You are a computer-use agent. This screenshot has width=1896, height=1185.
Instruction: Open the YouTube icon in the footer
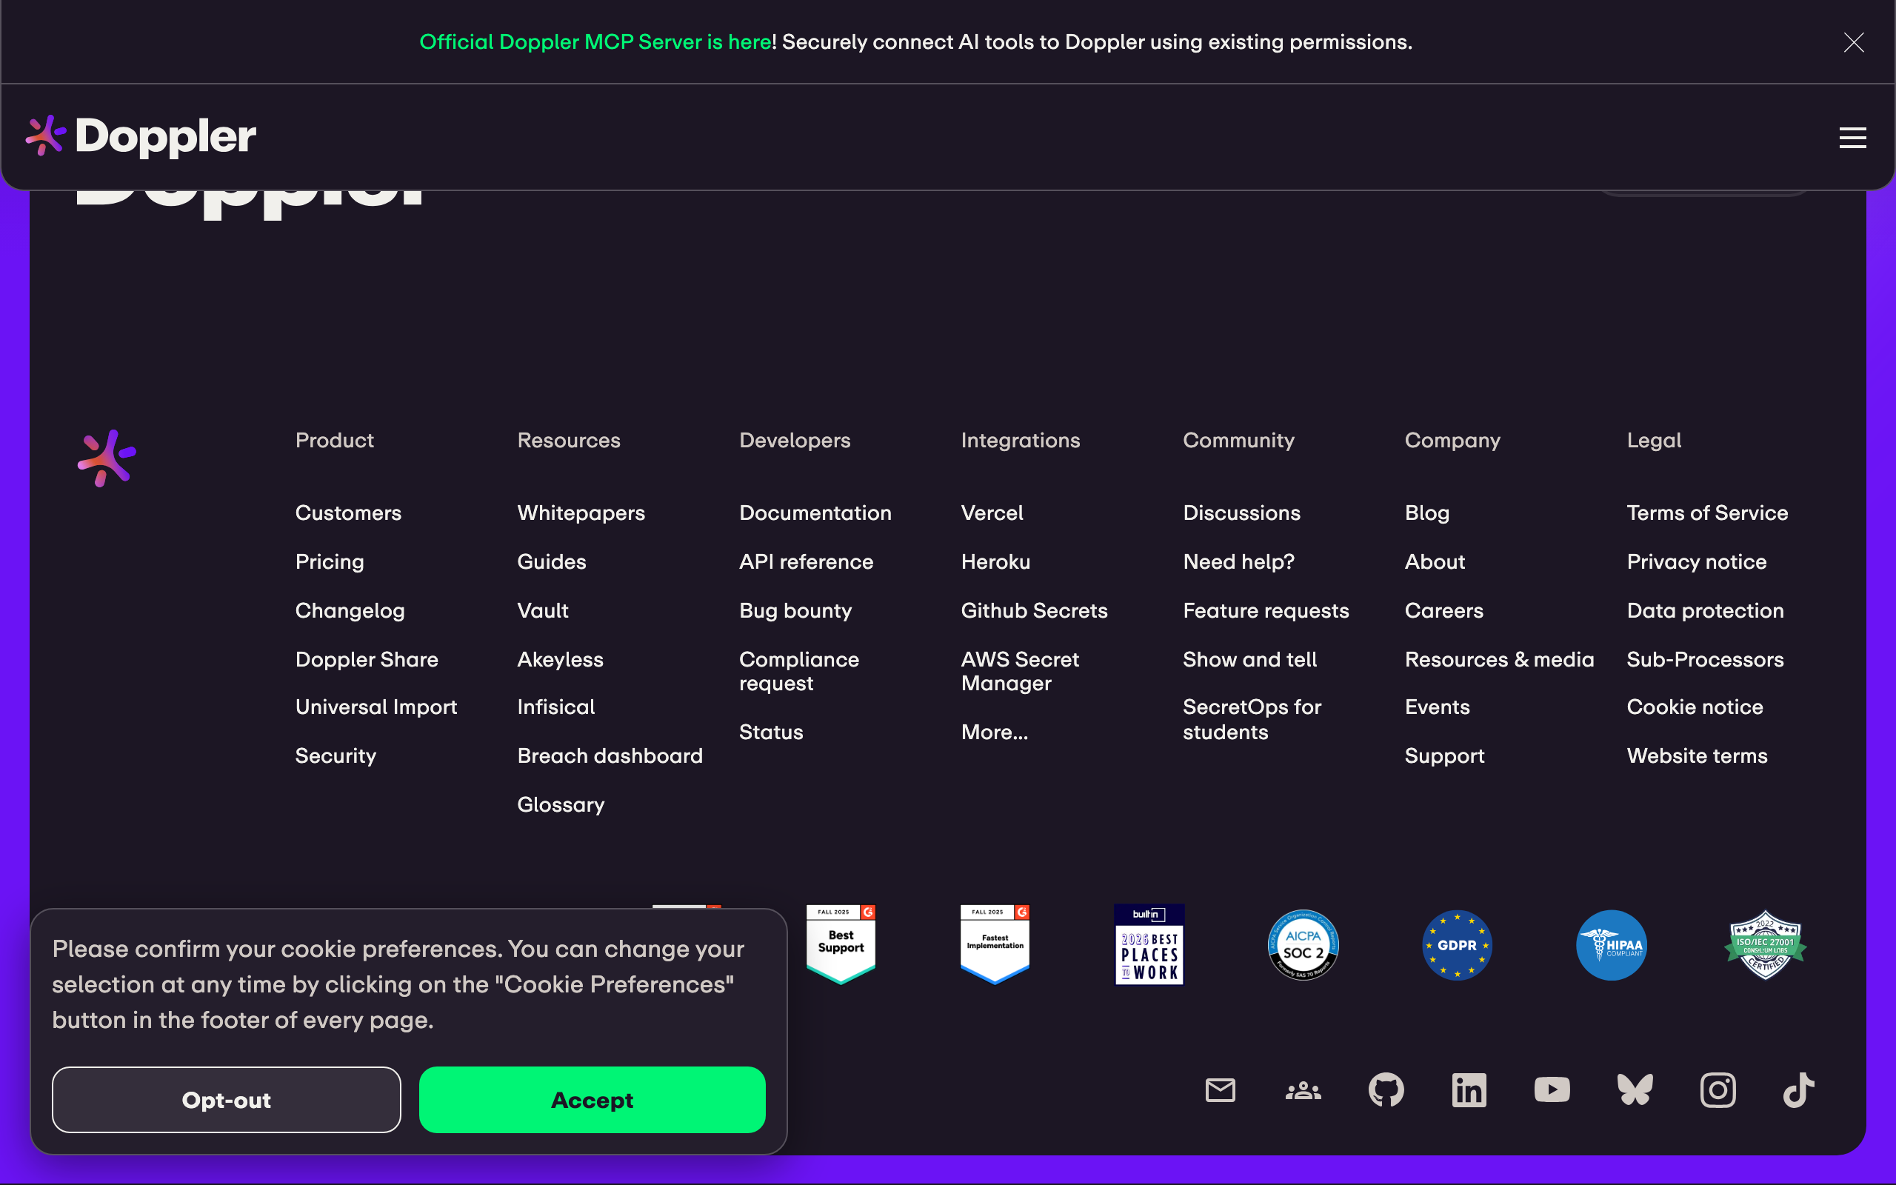coord(1552,1090)
